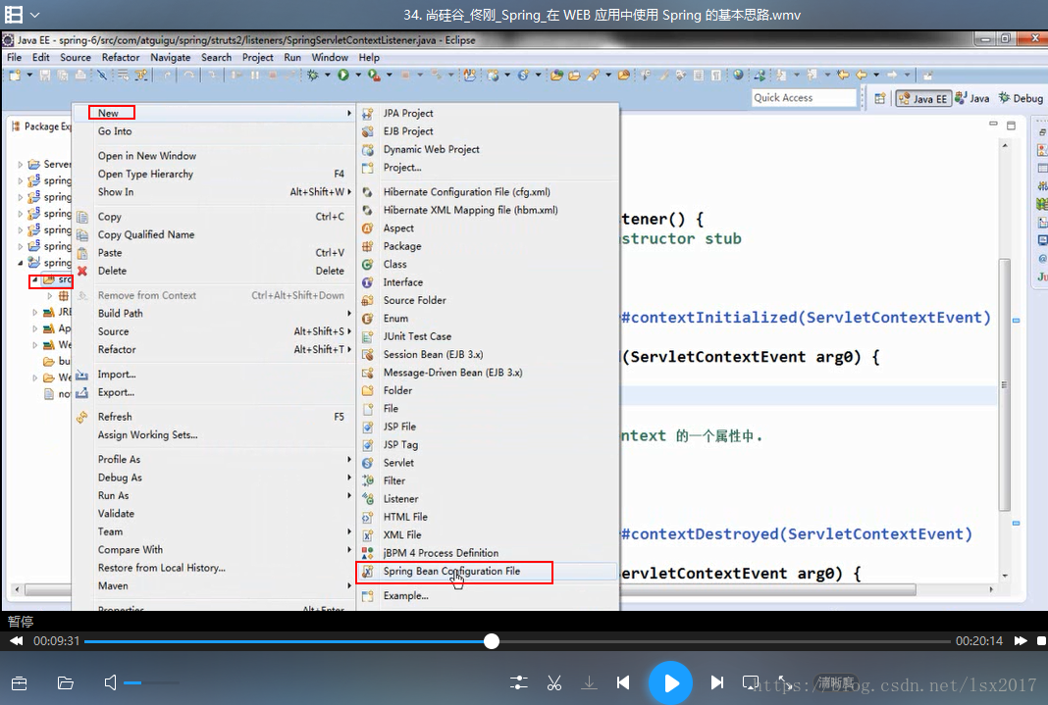Select Spring Bean Configuration File entry
This screenshot has width=1048, height=705.
[x=488, y=572]
